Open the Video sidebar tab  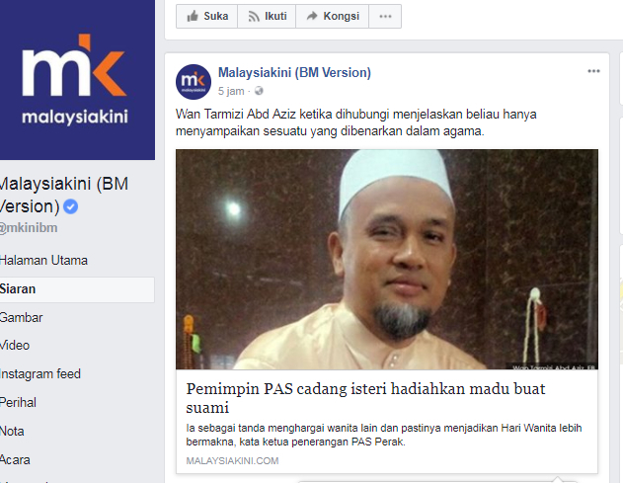[x=15, y=346]
